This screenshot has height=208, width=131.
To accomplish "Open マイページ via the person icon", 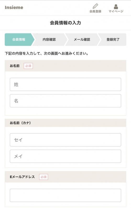I will click(x=116, y=7).
